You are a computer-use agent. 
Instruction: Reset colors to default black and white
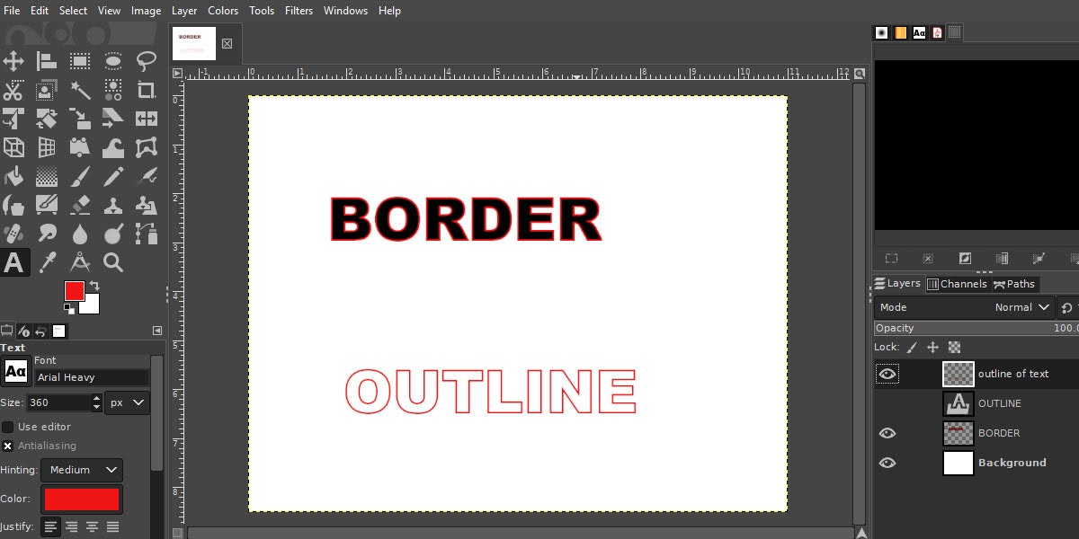pyautogui.click(x=68, y=309)
